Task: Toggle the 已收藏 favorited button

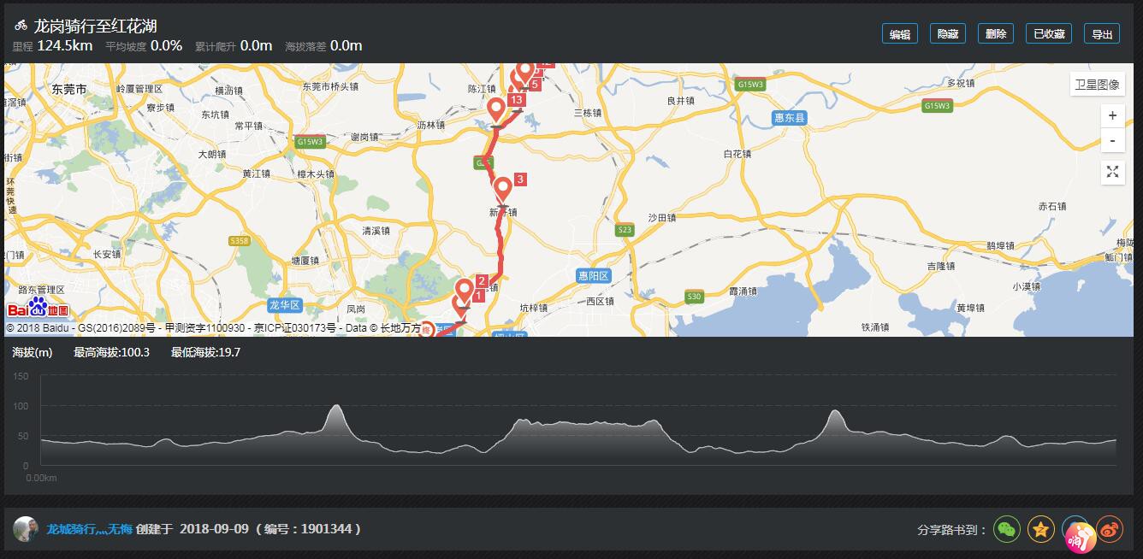Action: tap(1049, 33)
